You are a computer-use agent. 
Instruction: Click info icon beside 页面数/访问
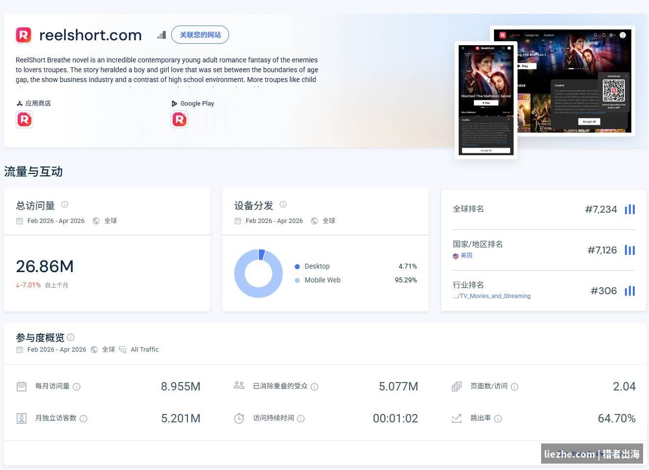pos(515,387)
